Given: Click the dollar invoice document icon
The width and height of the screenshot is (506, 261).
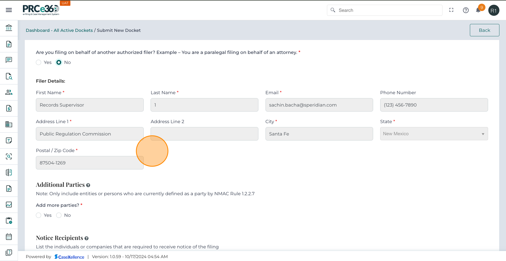Looking at the screenshot, I should (9, 108).
